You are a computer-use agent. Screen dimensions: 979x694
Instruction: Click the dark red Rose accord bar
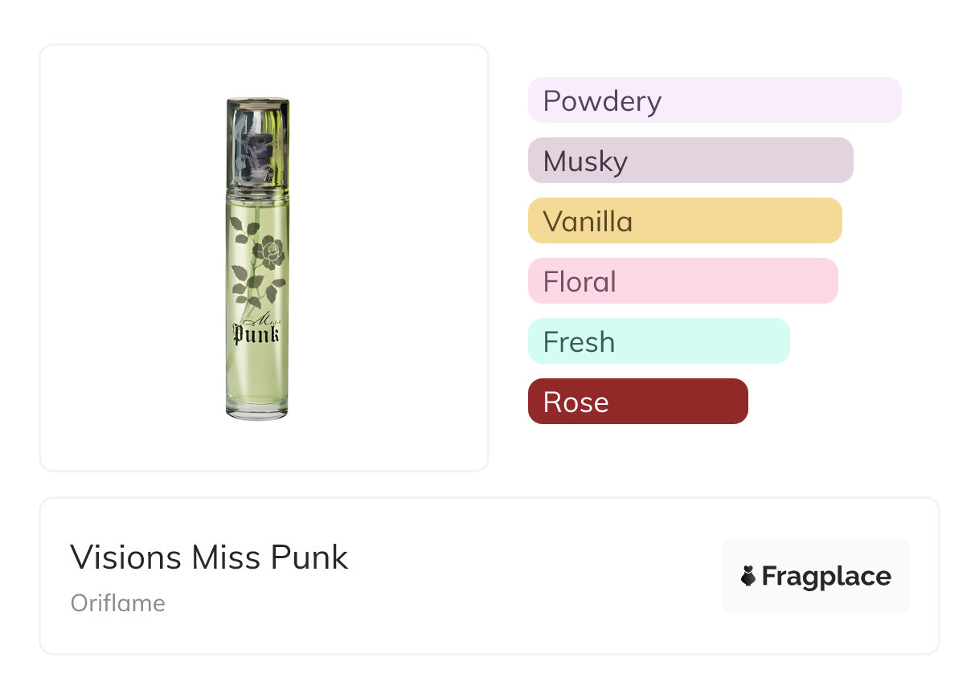point(637,402)
